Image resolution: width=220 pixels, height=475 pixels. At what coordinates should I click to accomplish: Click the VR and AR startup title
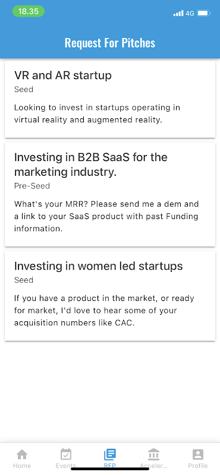click(x=63, y=75)
